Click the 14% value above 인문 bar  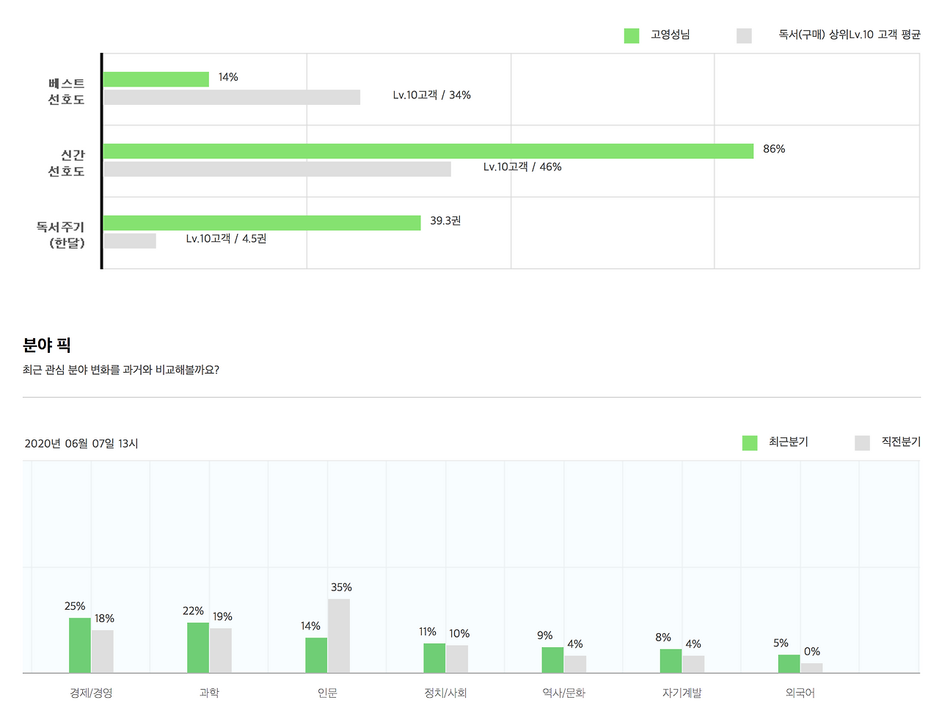pyautogui.click(x=310, y=626)
